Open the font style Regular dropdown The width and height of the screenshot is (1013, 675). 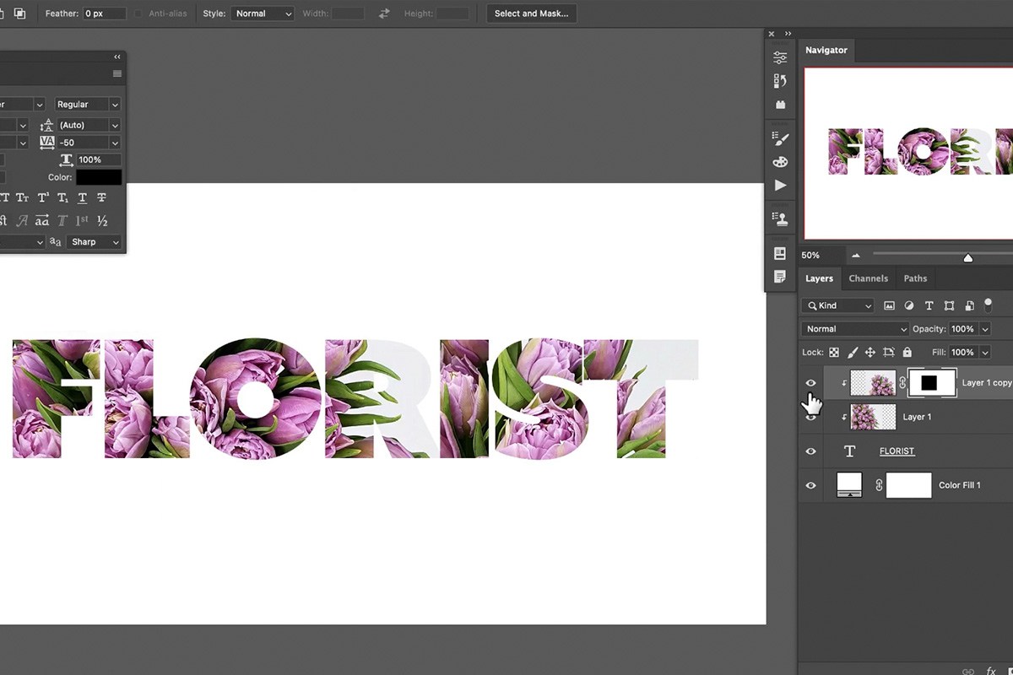pos(88,104)
